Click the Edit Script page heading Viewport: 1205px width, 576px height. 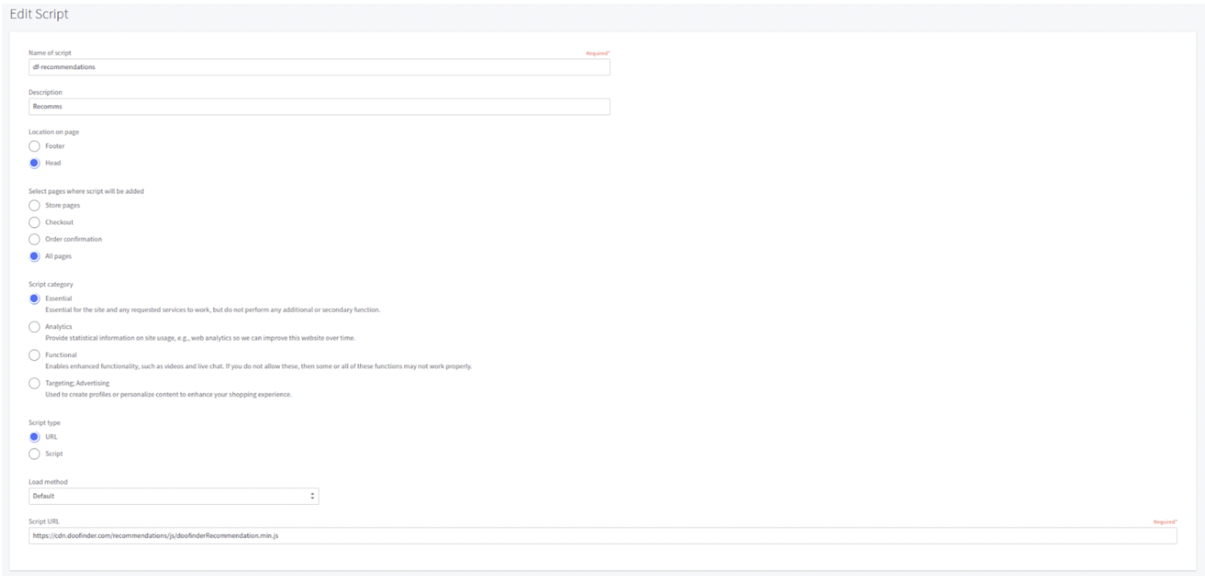tap(39, 14)
